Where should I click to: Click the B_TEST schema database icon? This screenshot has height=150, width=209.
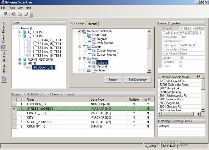pos(24,36)
